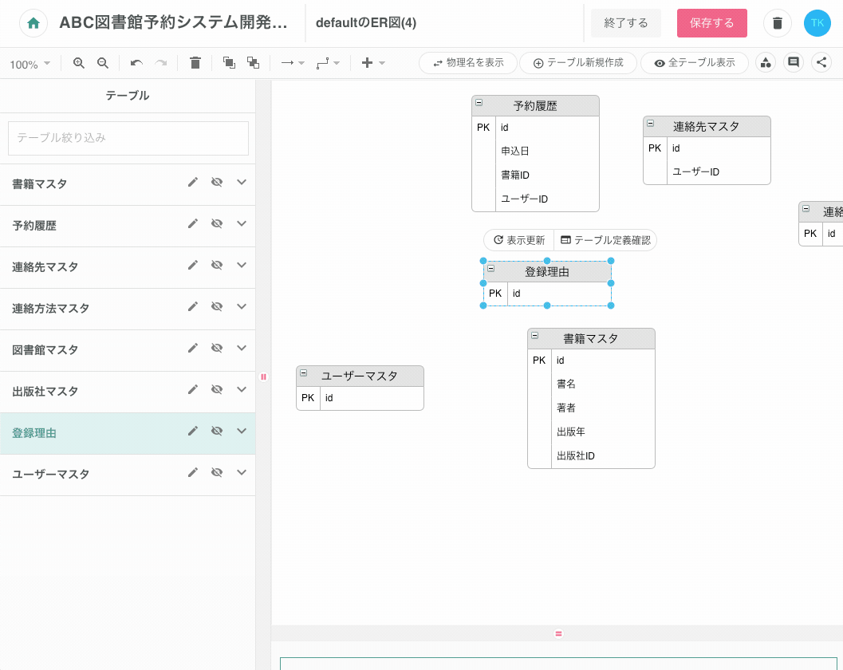
Task: Click the 保存する button
Action: click(x=711, y=23)
